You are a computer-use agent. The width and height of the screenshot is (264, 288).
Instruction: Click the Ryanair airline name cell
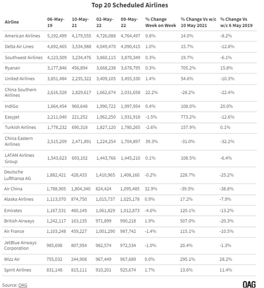point(12,68)
